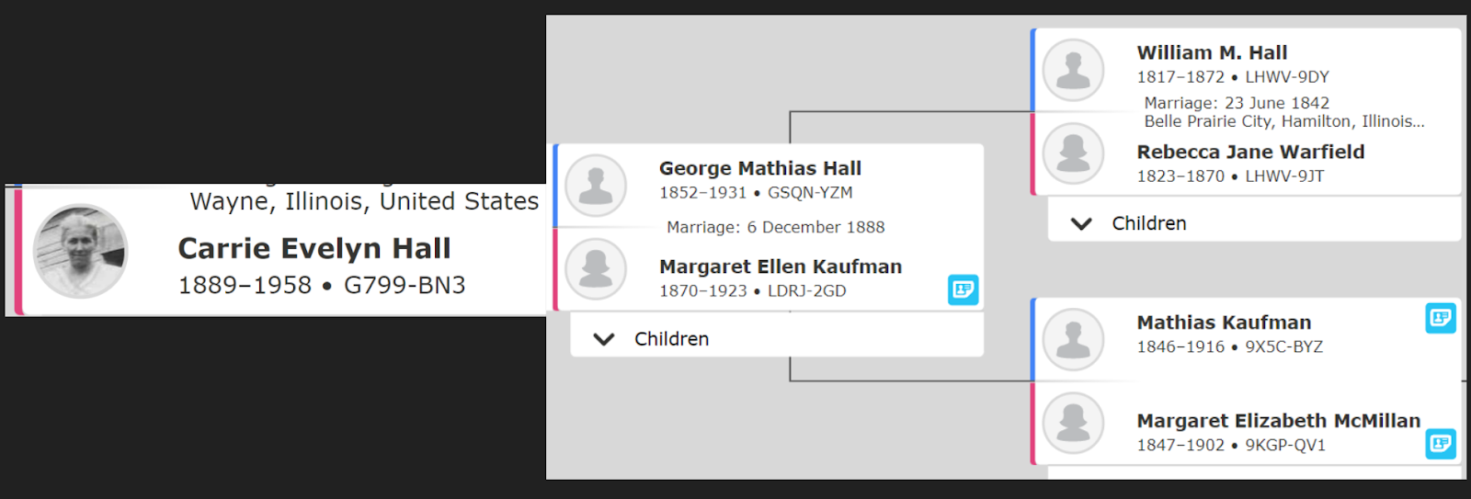Image resolution: width=1471 pixels, height=499 pixels.
Task: Open Carrie Evelyn Hall's name link
Action: (314, 248)
